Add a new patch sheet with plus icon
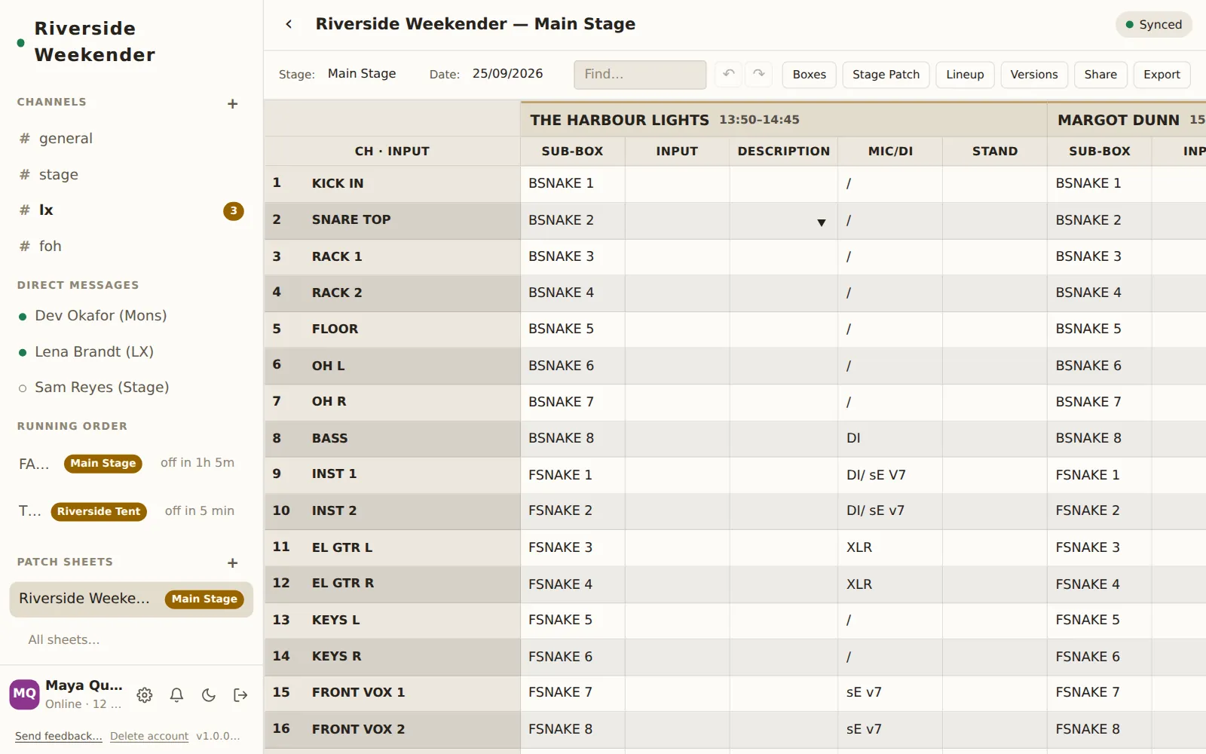Image resolution: width=1206 pixels, height=754 pixels. [233, 563]
